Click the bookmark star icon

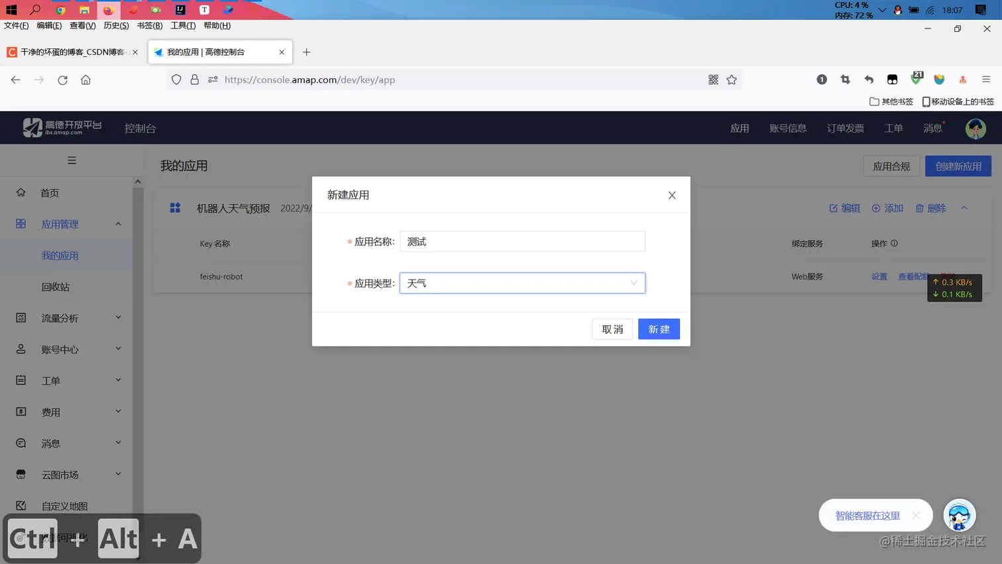[x=732, y=80]
